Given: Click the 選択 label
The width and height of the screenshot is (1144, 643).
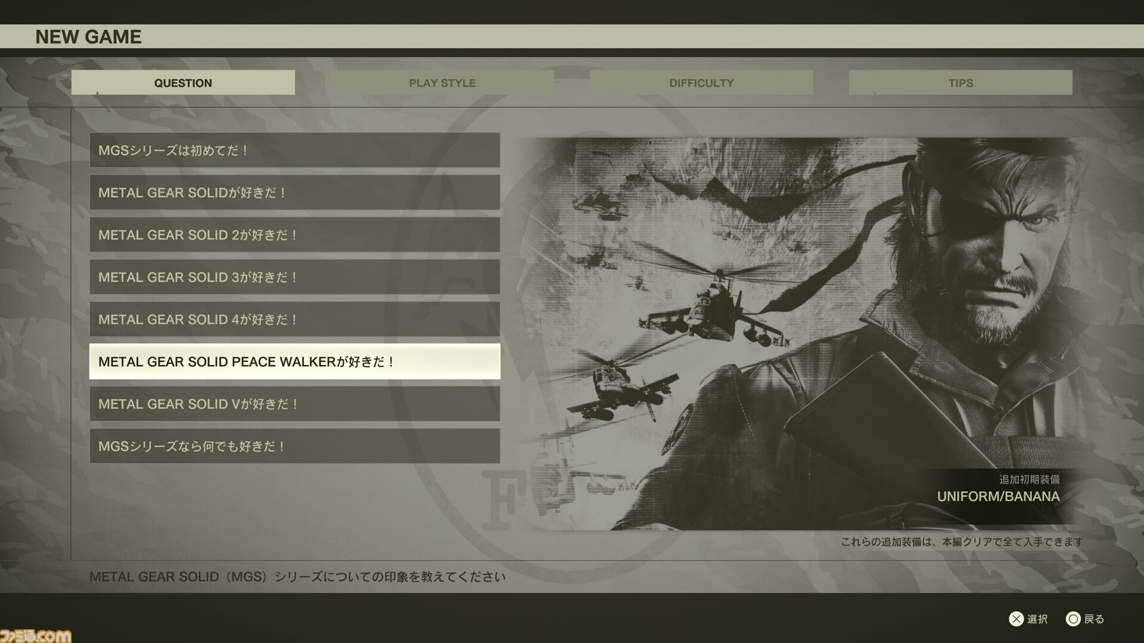Looking at the screenshot, I should [1037, 619].
